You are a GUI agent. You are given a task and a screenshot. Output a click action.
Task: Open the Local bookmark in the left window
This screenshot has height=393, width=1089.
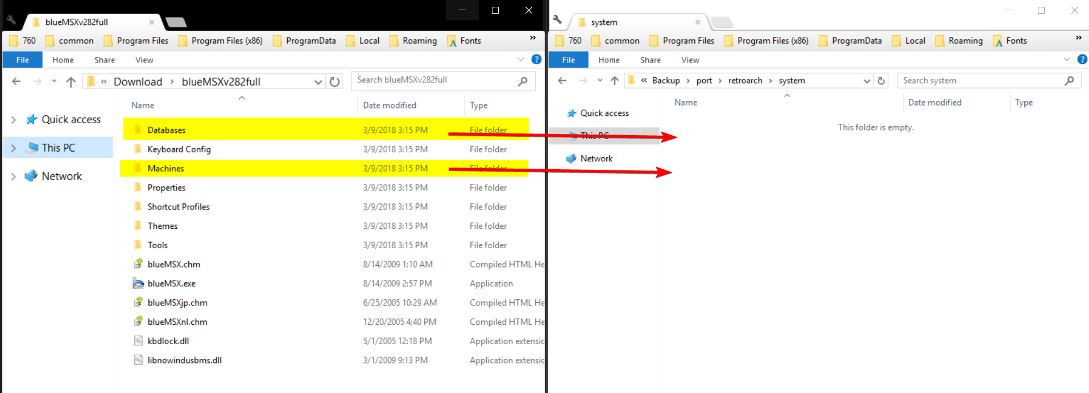click(x=363, y=41)
